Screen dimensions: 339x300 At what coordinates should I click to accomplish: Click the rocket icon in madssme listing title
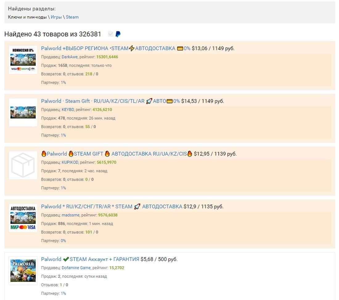click(x=137, y=206)
